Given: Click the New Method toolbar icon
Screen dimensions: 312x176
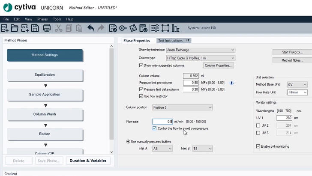Looking at the screenshot, I should click(x=5, y=28).
